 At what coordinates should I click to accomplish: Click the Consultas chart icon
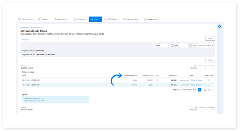[75, 19]
